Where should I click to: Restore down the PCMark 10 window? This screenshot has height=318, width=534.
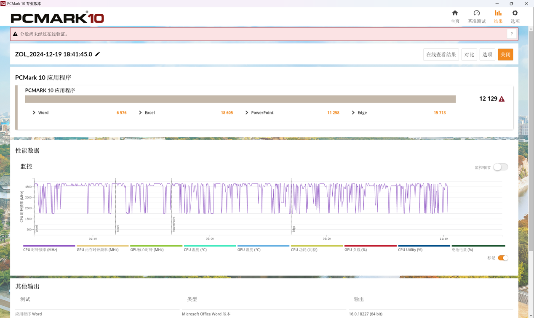tap(511, 3)
